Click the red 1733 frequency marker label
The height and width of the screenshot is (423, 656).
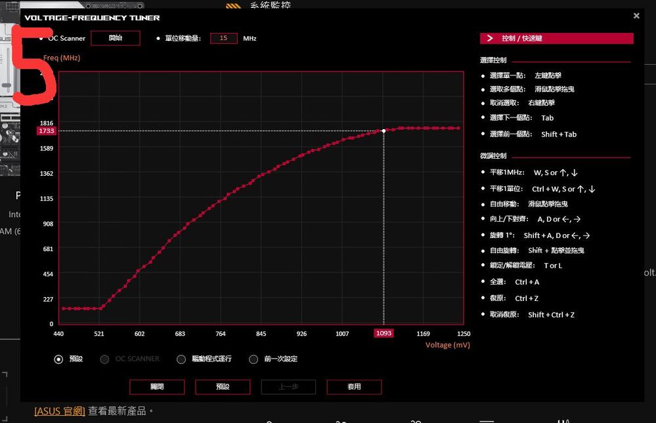click(x=47, y=131)
